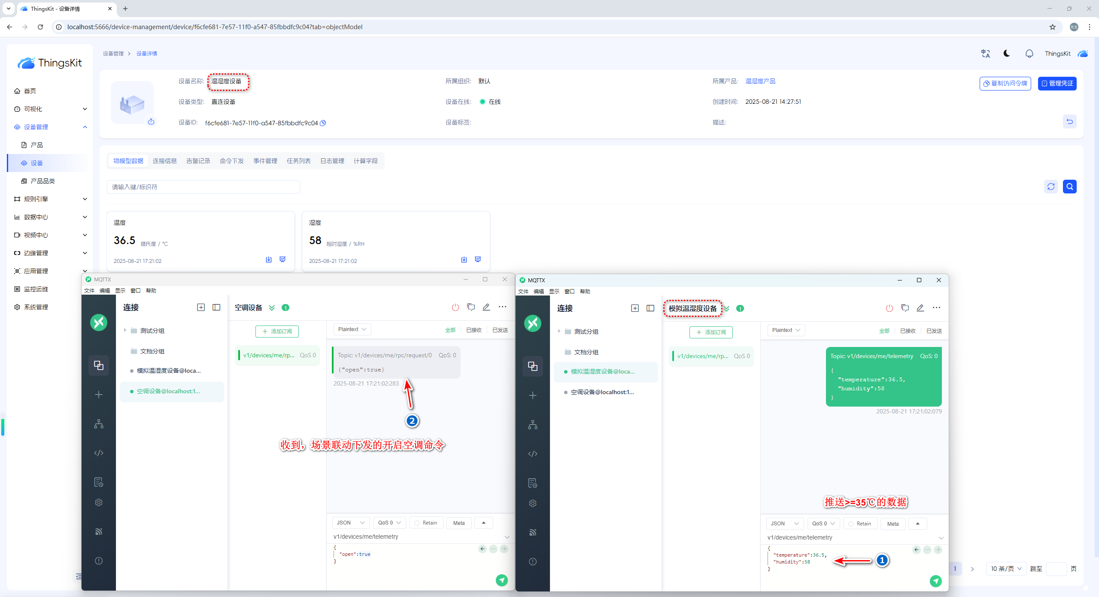Open the 文件 menu in right MQTTX

pyautogui.click(x=523, y=291)
